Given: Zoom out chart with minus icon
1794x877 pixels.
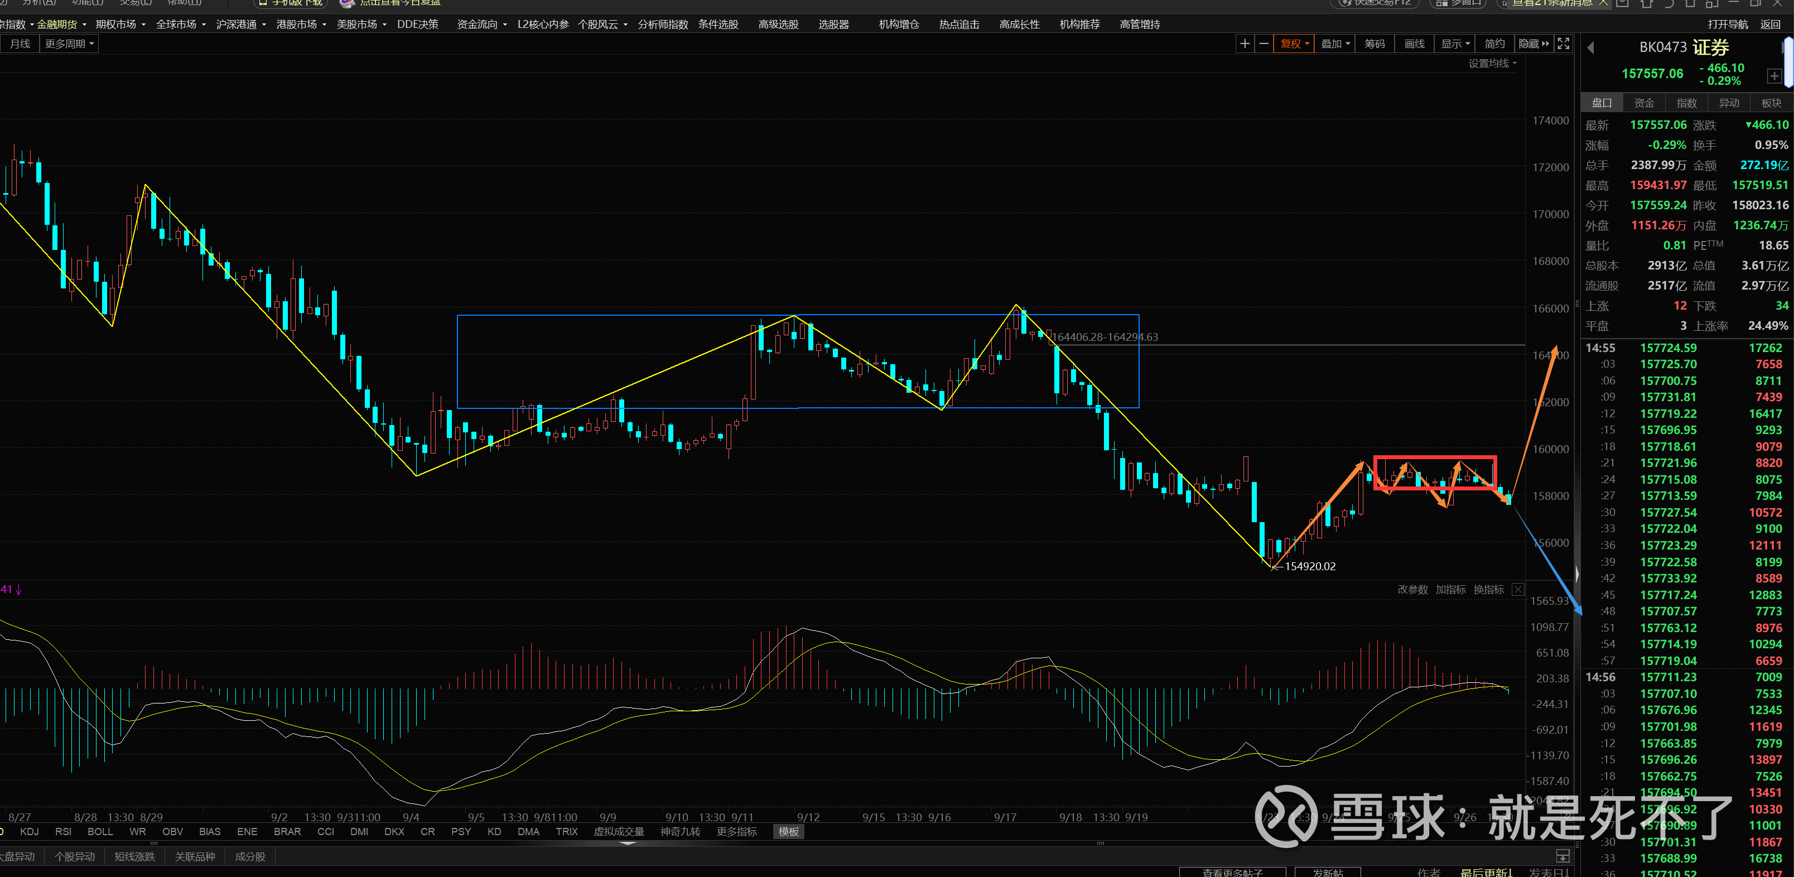Looking at the screenshot, I should tap(1263, 44).
